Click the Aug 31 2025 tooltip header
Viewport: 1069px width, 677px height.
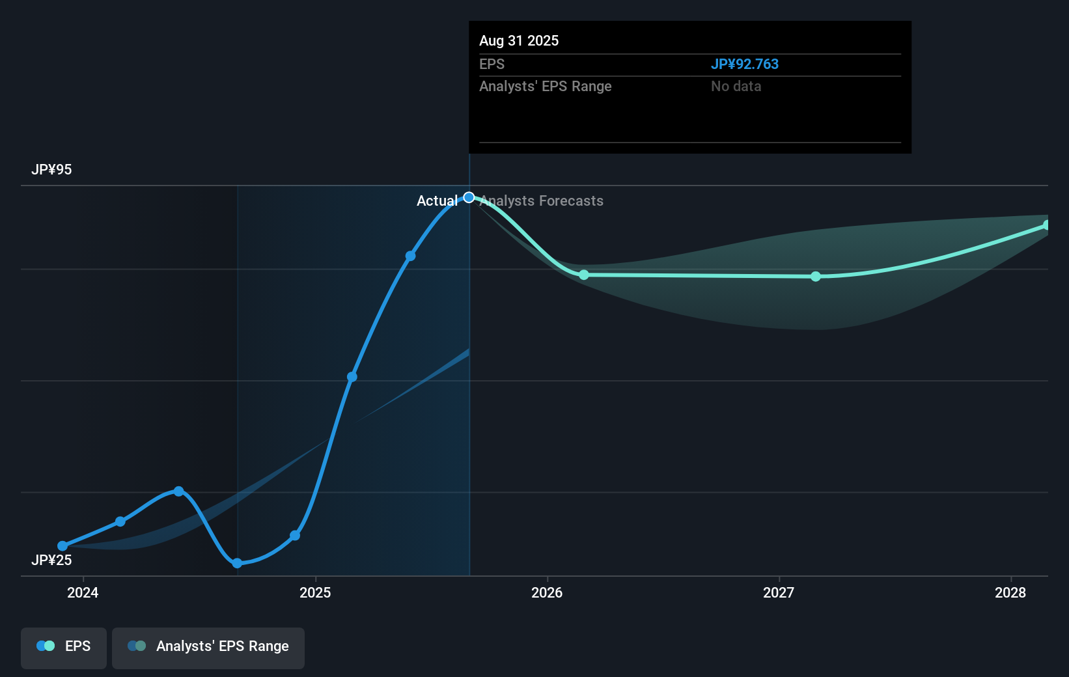[x=519, y=40]
